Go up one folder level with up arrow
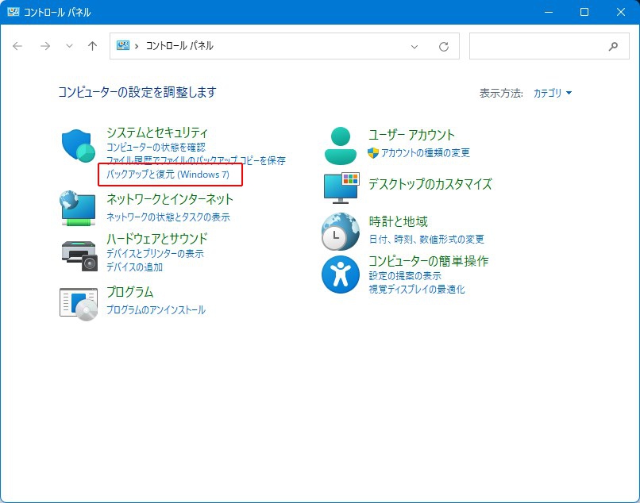Viewport: 640px width, 503px height. point(92,46)
